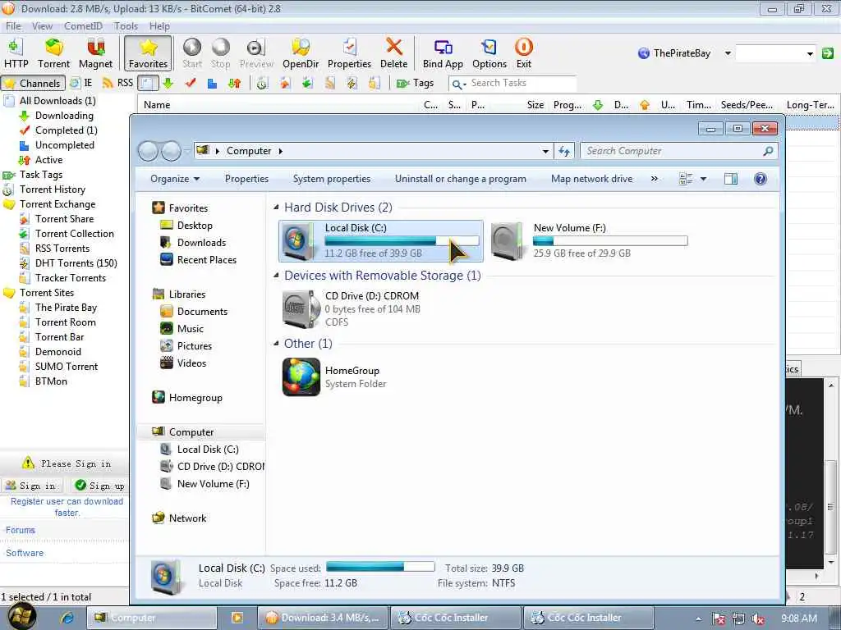Select DHT Torrents (150) entry
The height and width of the screenshot is (630, 841).
point(76,263)
